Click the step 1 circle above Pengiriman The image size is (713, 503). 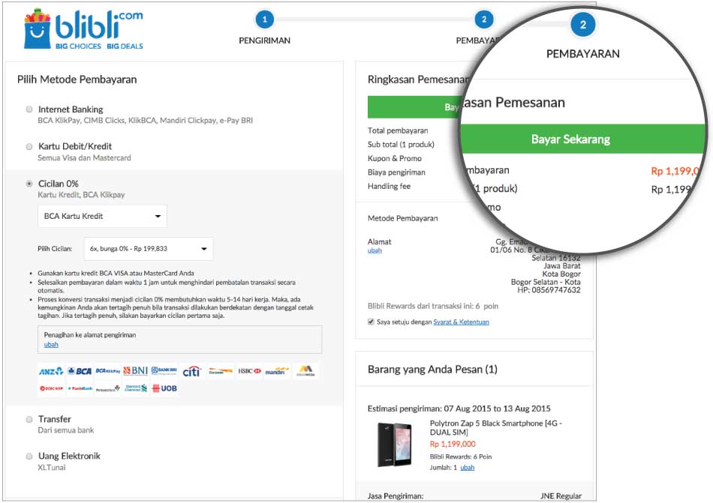click(x=265, y=19)
